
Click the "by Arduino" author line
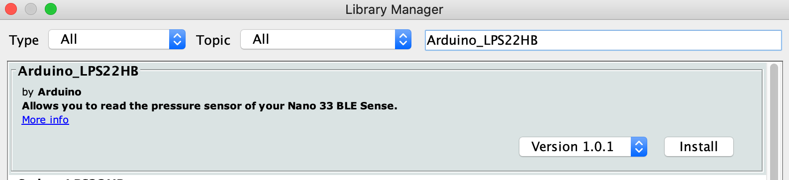tap(52, 92)
